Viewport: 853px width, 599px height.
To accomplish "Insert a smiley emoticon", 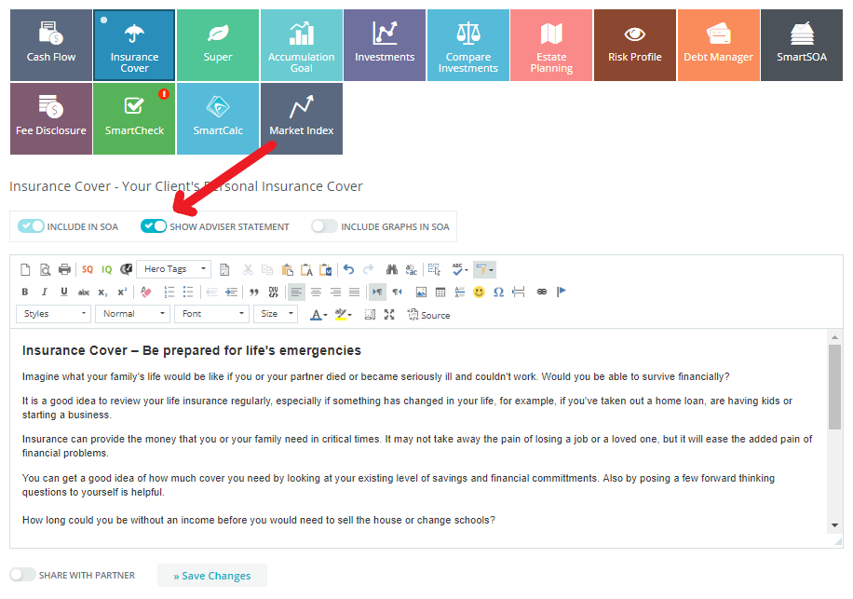I will point(479,292).
